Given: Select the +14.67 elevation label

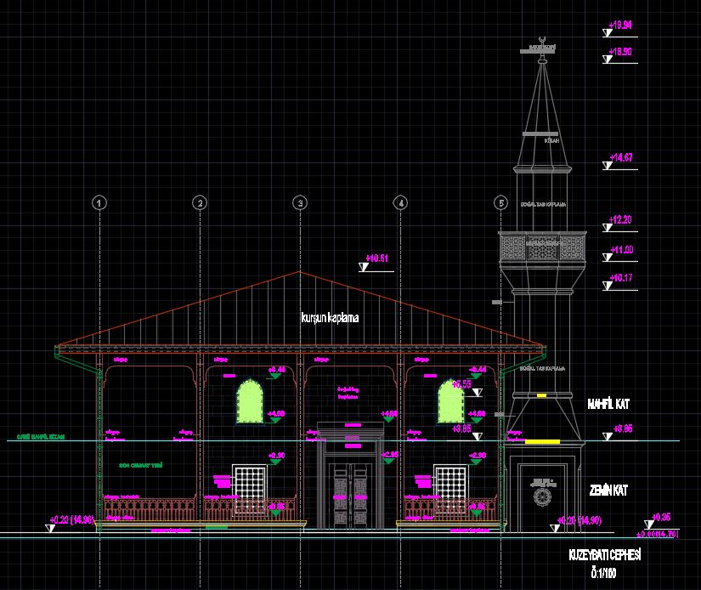Looking at the screenshot, I should (621, 157).
